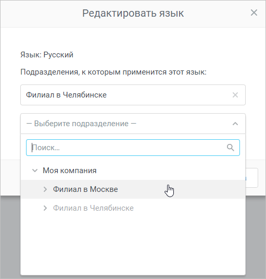Viewport: 266px width, 279px height.
Task: Open the Выберите подразделение combo box
Action: pos(133,124)
